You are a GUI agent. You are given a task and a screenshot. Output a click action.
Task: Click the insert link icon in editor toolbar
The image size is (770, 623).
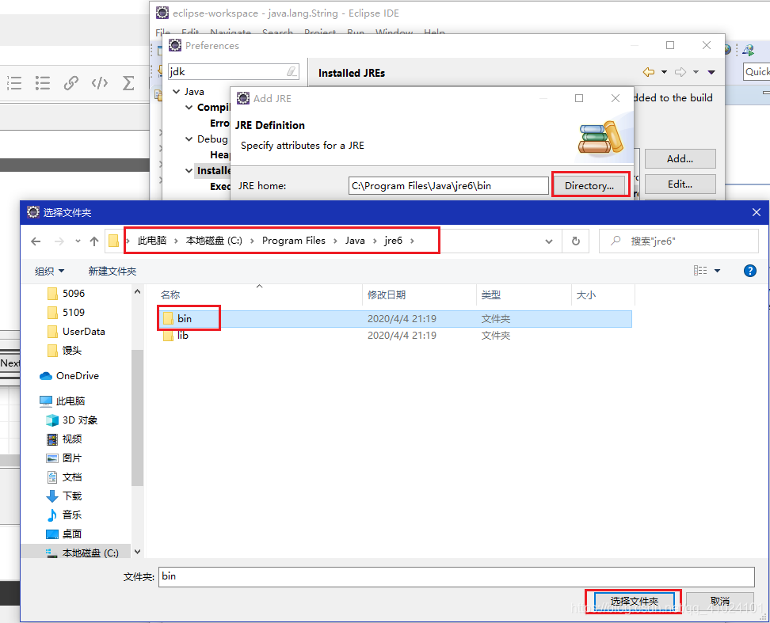click(x=71, y=83)
